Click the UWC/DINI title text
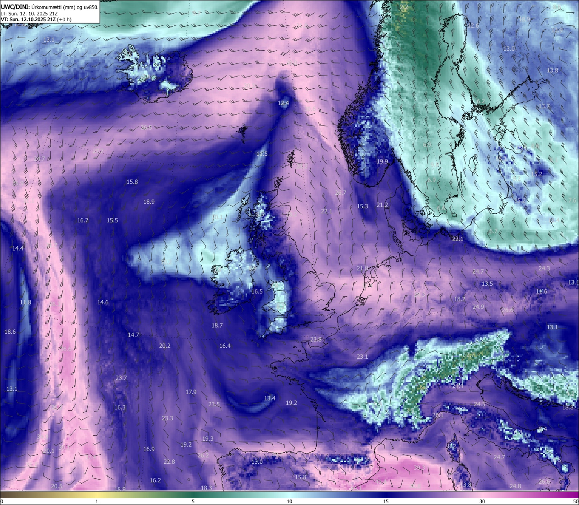Viewport: 579px width, 505px height. (x=15, y=7)
